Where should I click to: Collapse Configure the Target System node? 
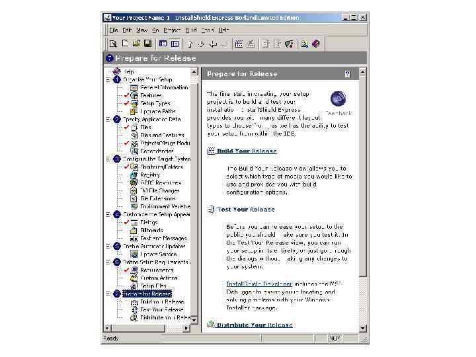[x=108, y=159]
